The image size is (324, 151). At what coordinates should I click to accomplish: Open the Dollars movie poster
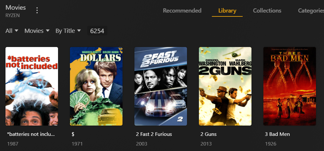[x=96, y=86]
